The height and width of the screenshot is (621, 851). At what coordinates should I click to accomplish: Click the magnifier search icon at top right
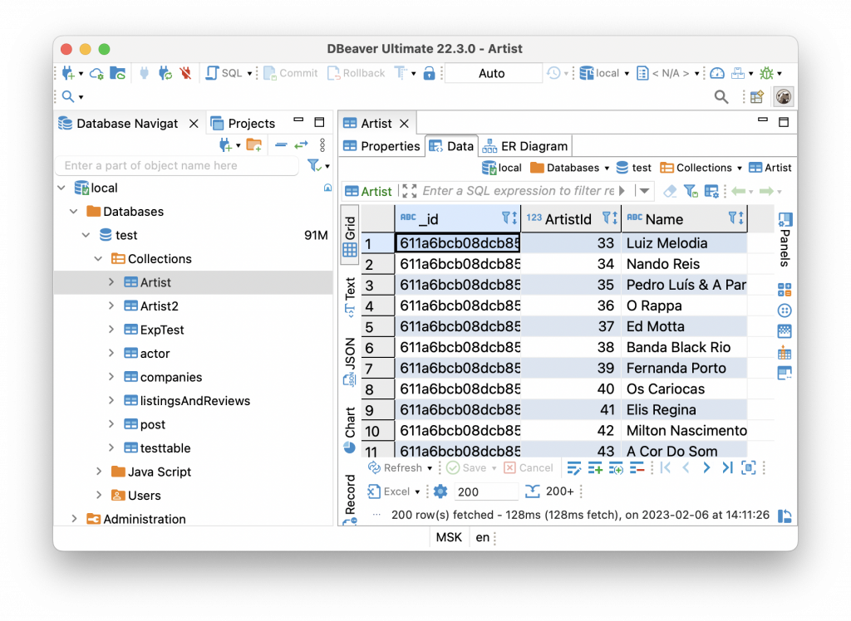coord(721,97)
